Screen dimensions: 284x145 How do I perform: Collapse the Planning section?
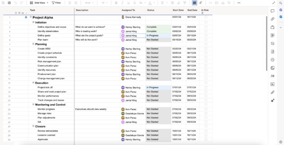pos(33,44)
